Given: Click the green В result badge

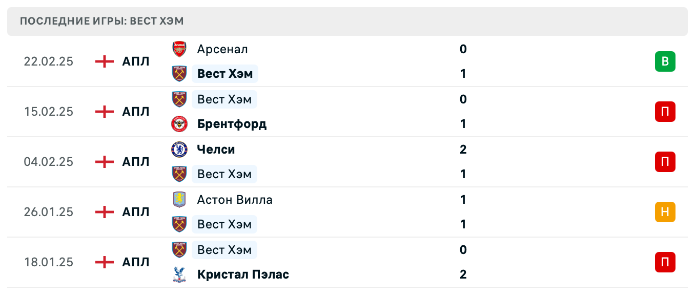Looking at the screenshot, I should [665, 61].
